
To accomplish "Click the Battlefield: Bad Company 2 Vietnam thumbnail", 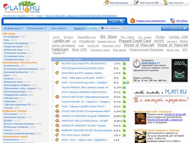I will pos(141,137).
